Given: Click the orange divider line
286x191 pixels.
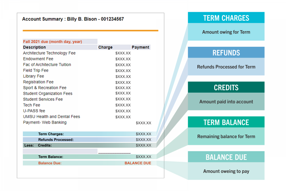Looking at the screenshot, I should 90,31.
